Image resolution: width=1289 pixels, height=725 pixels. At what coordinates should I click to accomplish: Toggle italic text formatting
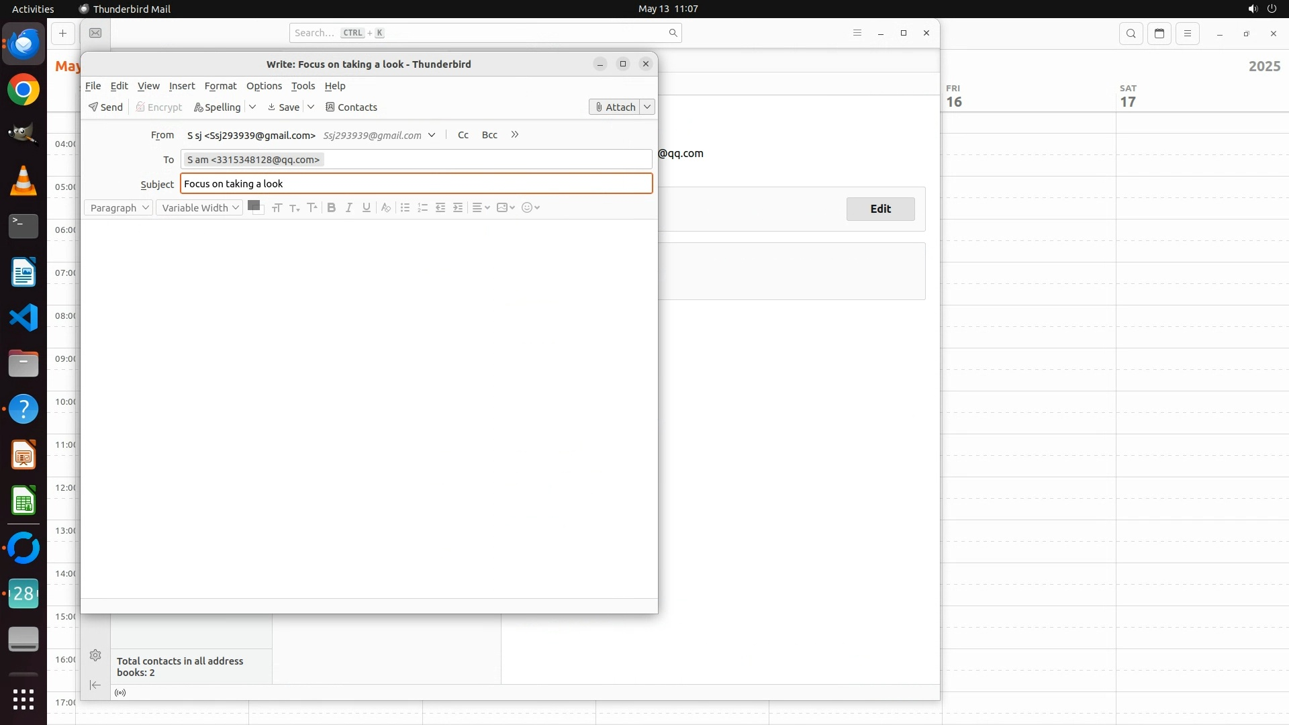pyautogui.click(x=348, y=208)
